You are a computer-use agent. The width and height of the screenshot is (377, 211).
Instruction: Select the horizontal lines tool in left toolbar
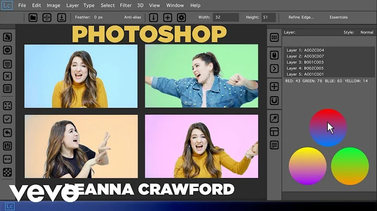(x=7, y=64)
